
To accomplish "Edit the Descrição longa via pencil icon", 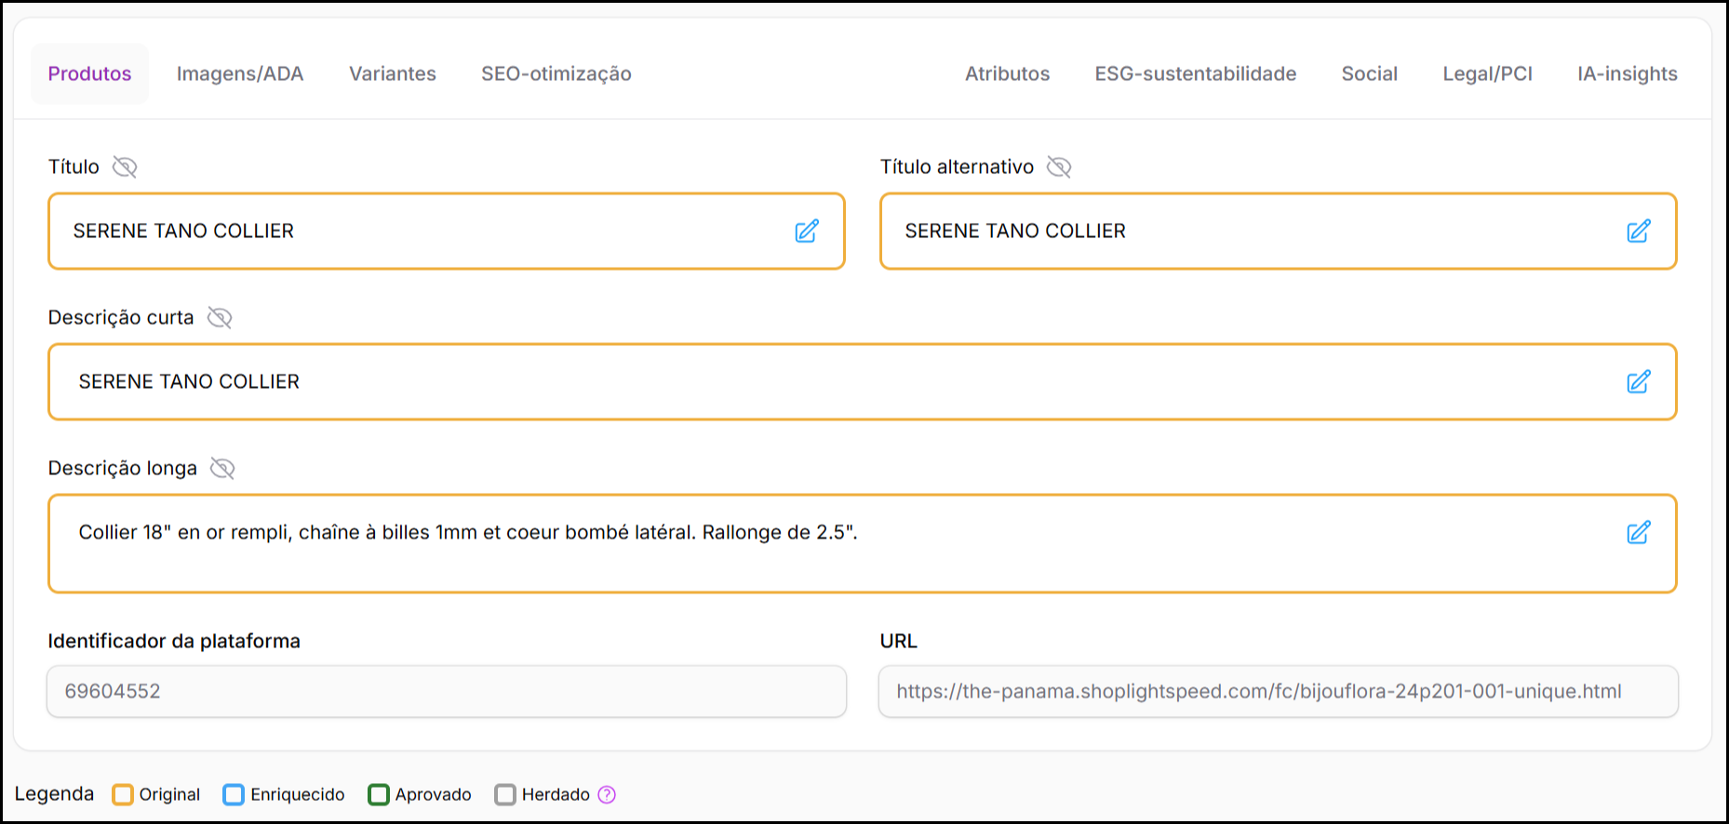I will [x=1638, y=533].
